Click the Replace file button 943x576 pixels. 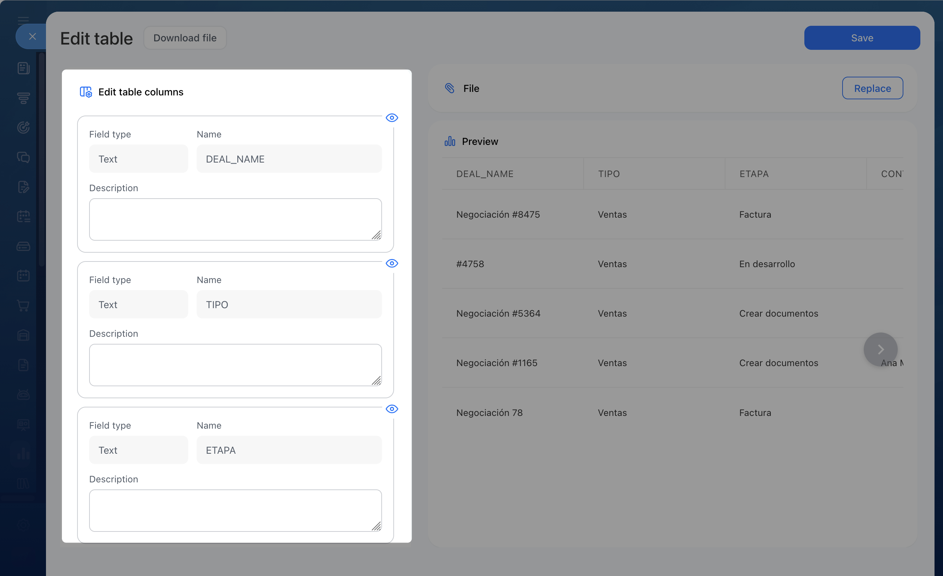pyautogui.click(x=872, y=88)
